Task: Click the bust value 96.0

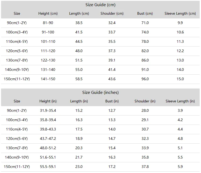Action: click(x=145, y=79)
